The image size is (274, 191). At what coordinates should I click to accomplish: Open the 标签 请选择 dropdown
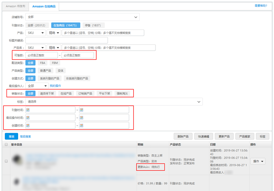114,102
